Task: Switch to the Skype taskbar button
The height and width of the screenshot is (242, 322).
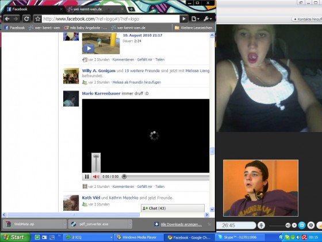Action: [x=239, y=237]
